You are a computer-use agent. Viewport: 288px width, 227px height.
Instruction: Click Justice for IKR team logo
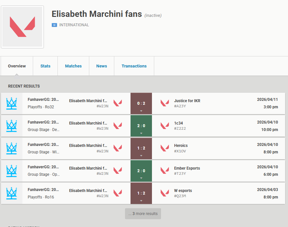coord(165,103)
